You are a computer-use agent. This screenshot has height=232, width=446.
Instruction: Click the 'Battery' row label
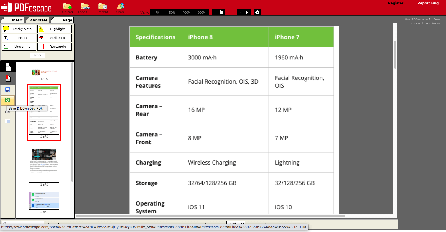(147, 58)
